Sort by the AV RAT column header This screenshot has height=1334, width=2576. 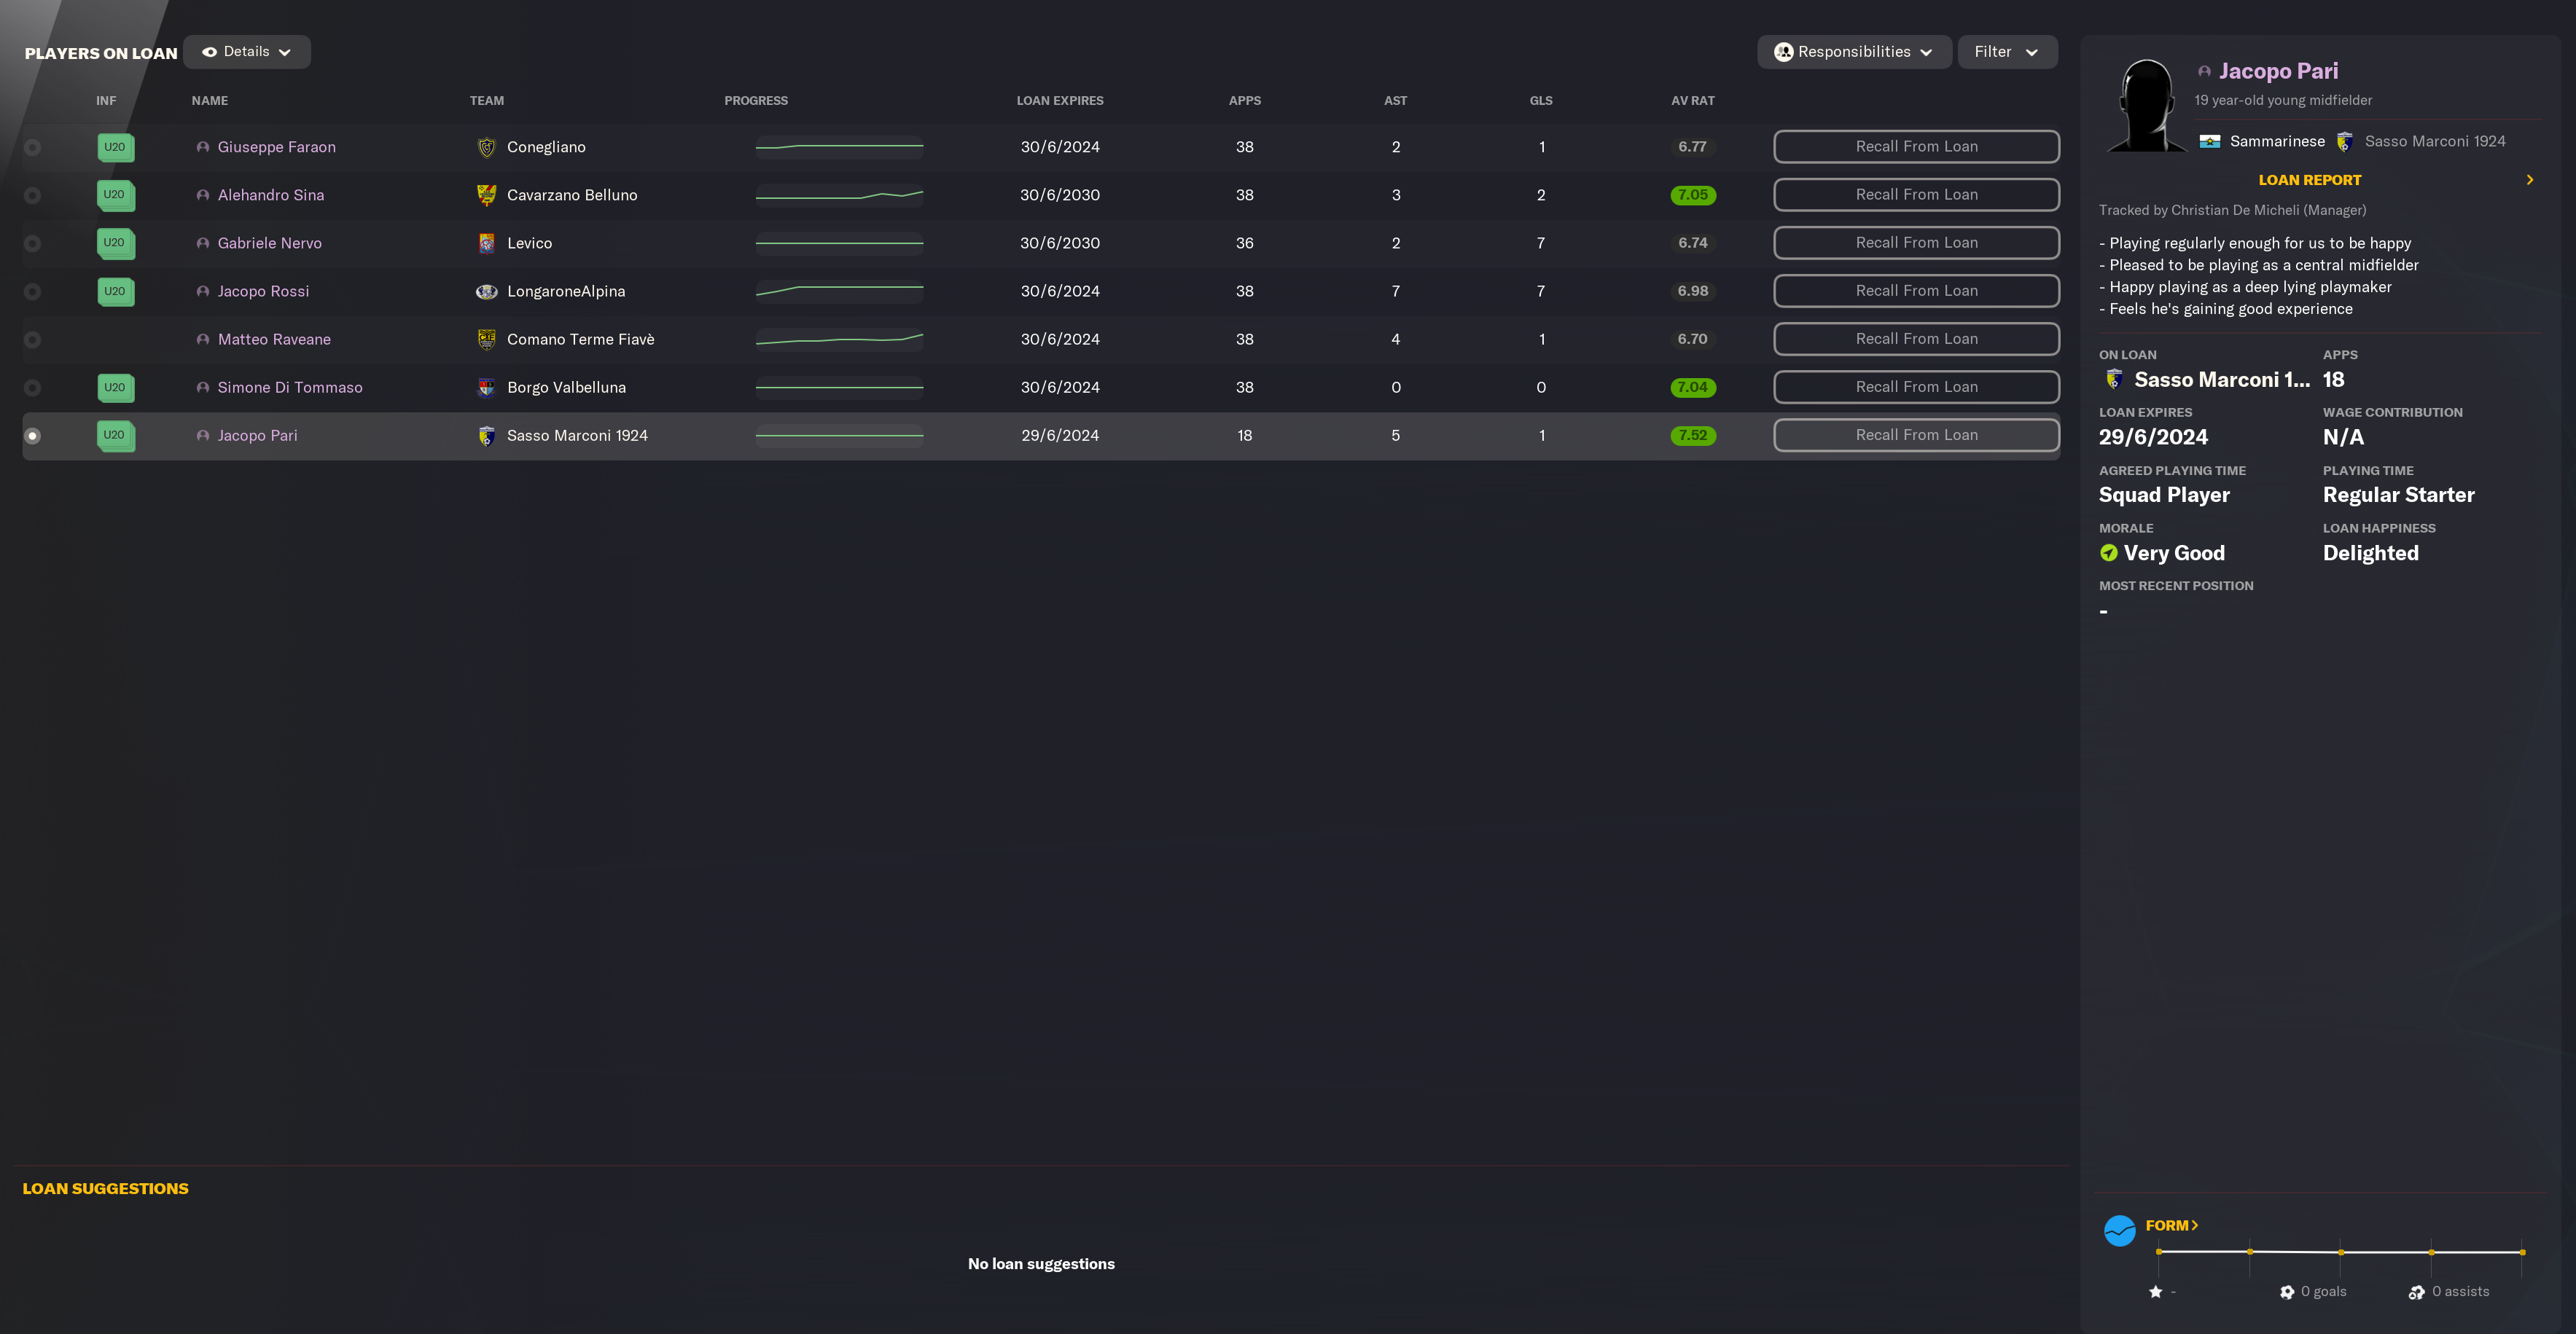(1692, 101)
